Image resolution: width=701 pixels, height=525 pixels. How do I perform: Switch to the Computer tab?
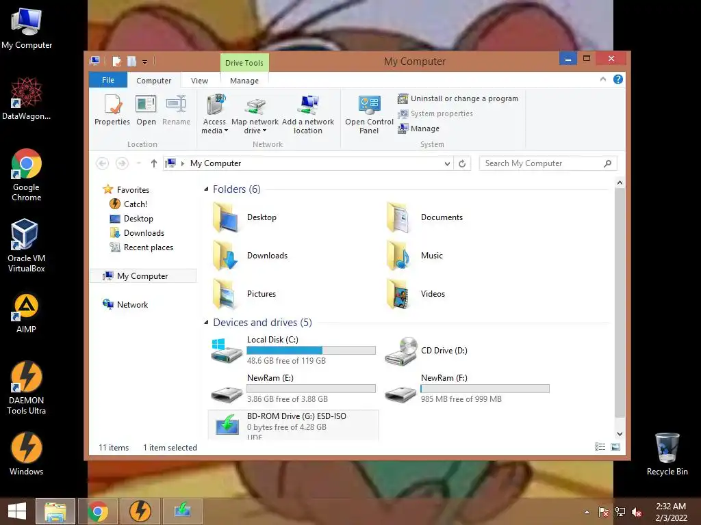pyautogui.click(x=154, y=81)
